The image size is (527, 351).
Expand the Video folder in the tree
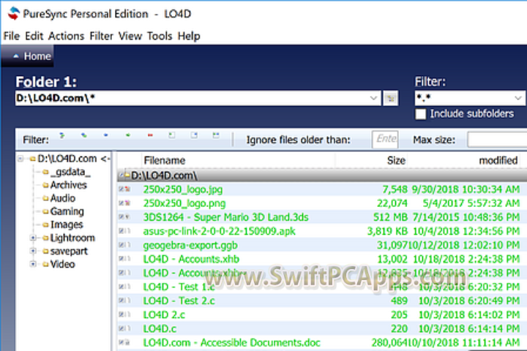pos(33,264)
